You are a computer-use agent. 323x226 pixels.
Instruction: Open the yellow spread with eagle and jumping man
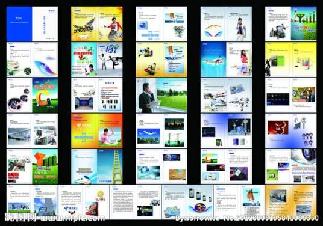97,24
